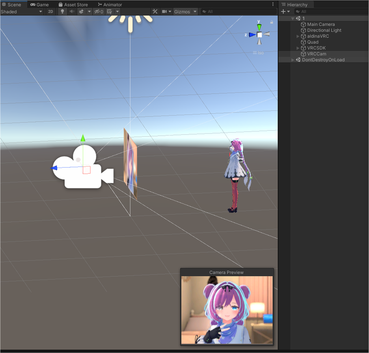Open the component editor tools icon
The width and height of the screenshot is (369, 353).
tap(155, 11)
